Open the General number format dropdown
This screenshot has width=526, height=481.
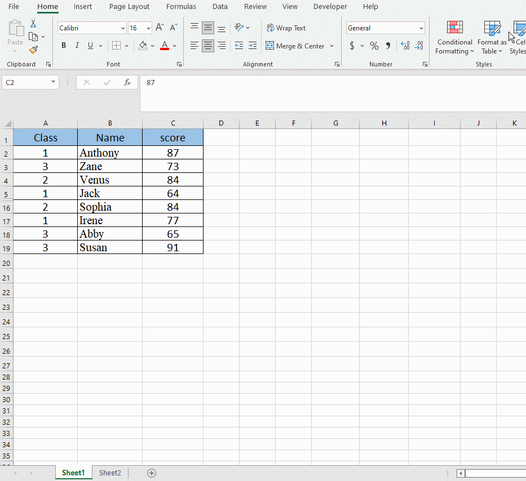point(421,28)
